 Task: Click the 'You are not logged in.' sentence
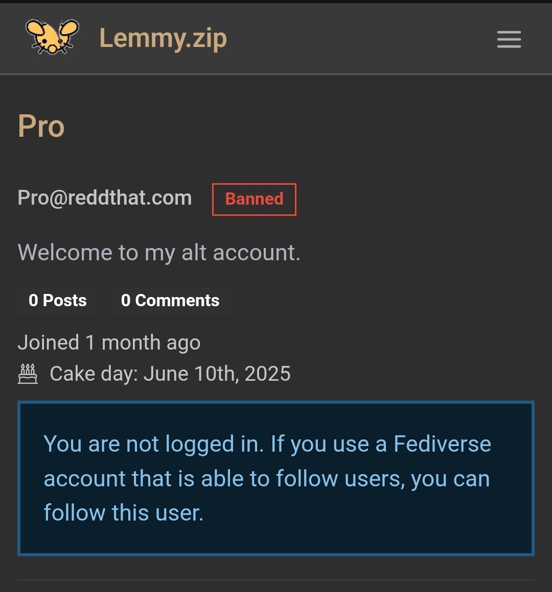[x=153, y=444]
